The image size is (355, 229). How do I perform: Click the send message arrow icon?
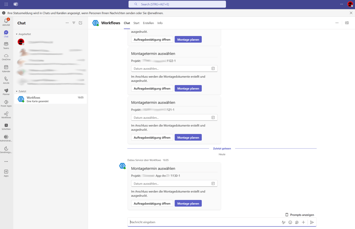[312, 222]
